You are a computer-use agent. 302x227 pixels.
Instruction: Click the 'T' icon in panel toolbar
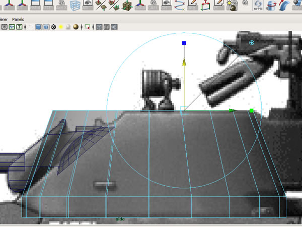19,27
